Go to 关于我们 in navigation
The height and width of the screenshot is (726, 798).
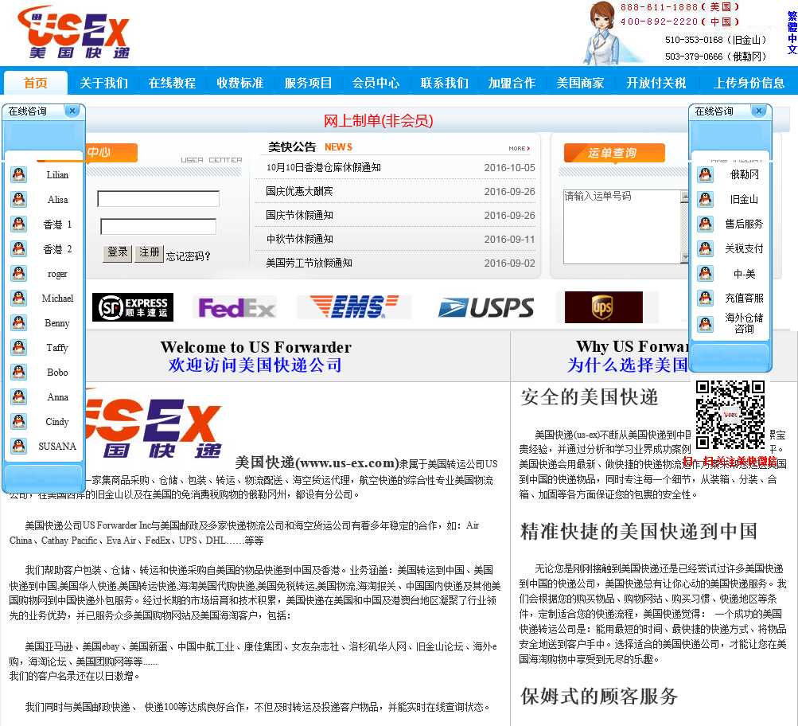(x=103, y=83)
